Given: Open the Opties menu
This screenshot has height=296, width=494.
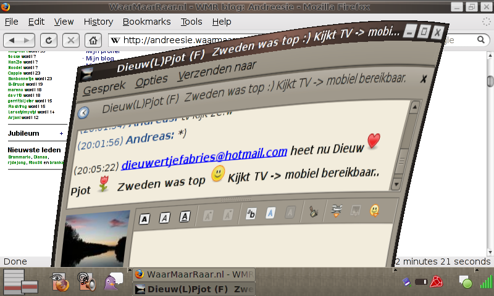Looking at the screenshot, I should pyautogui.click(x=151, y=82).
